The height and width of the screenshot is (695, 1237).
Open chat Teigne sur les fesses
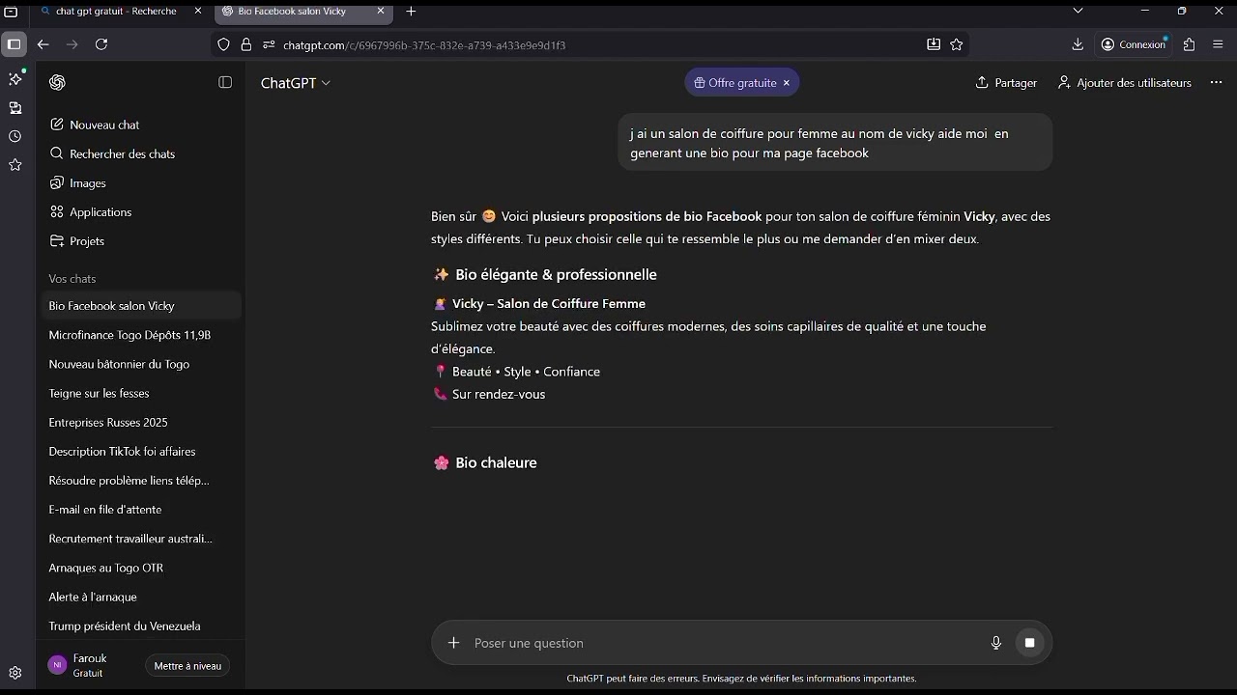(x=140, y=393)
